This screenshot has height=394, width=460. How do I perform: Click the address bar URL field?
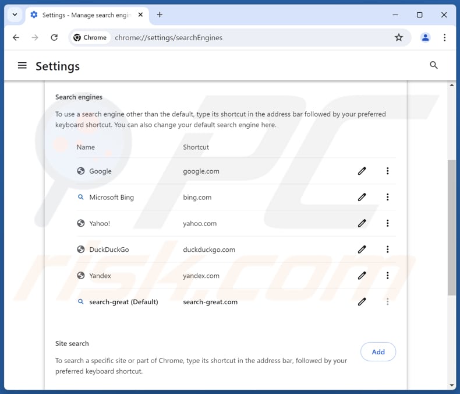pyautogui.click(x=233, y=37)
